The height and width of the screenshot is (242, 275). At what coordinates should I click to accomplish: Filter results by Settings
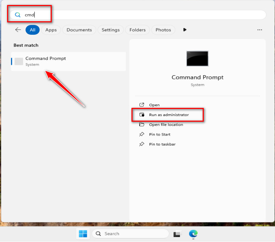click(x=111, y=30)
